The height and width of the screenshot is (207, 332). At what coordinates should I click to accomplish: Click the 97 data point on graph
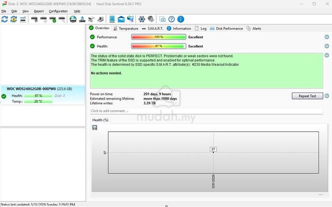(x=213, y=152)
